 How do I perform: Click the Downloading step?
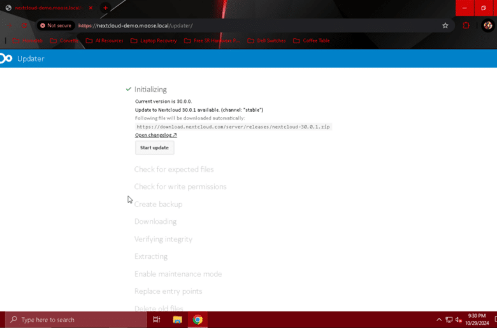coord(155,221)
